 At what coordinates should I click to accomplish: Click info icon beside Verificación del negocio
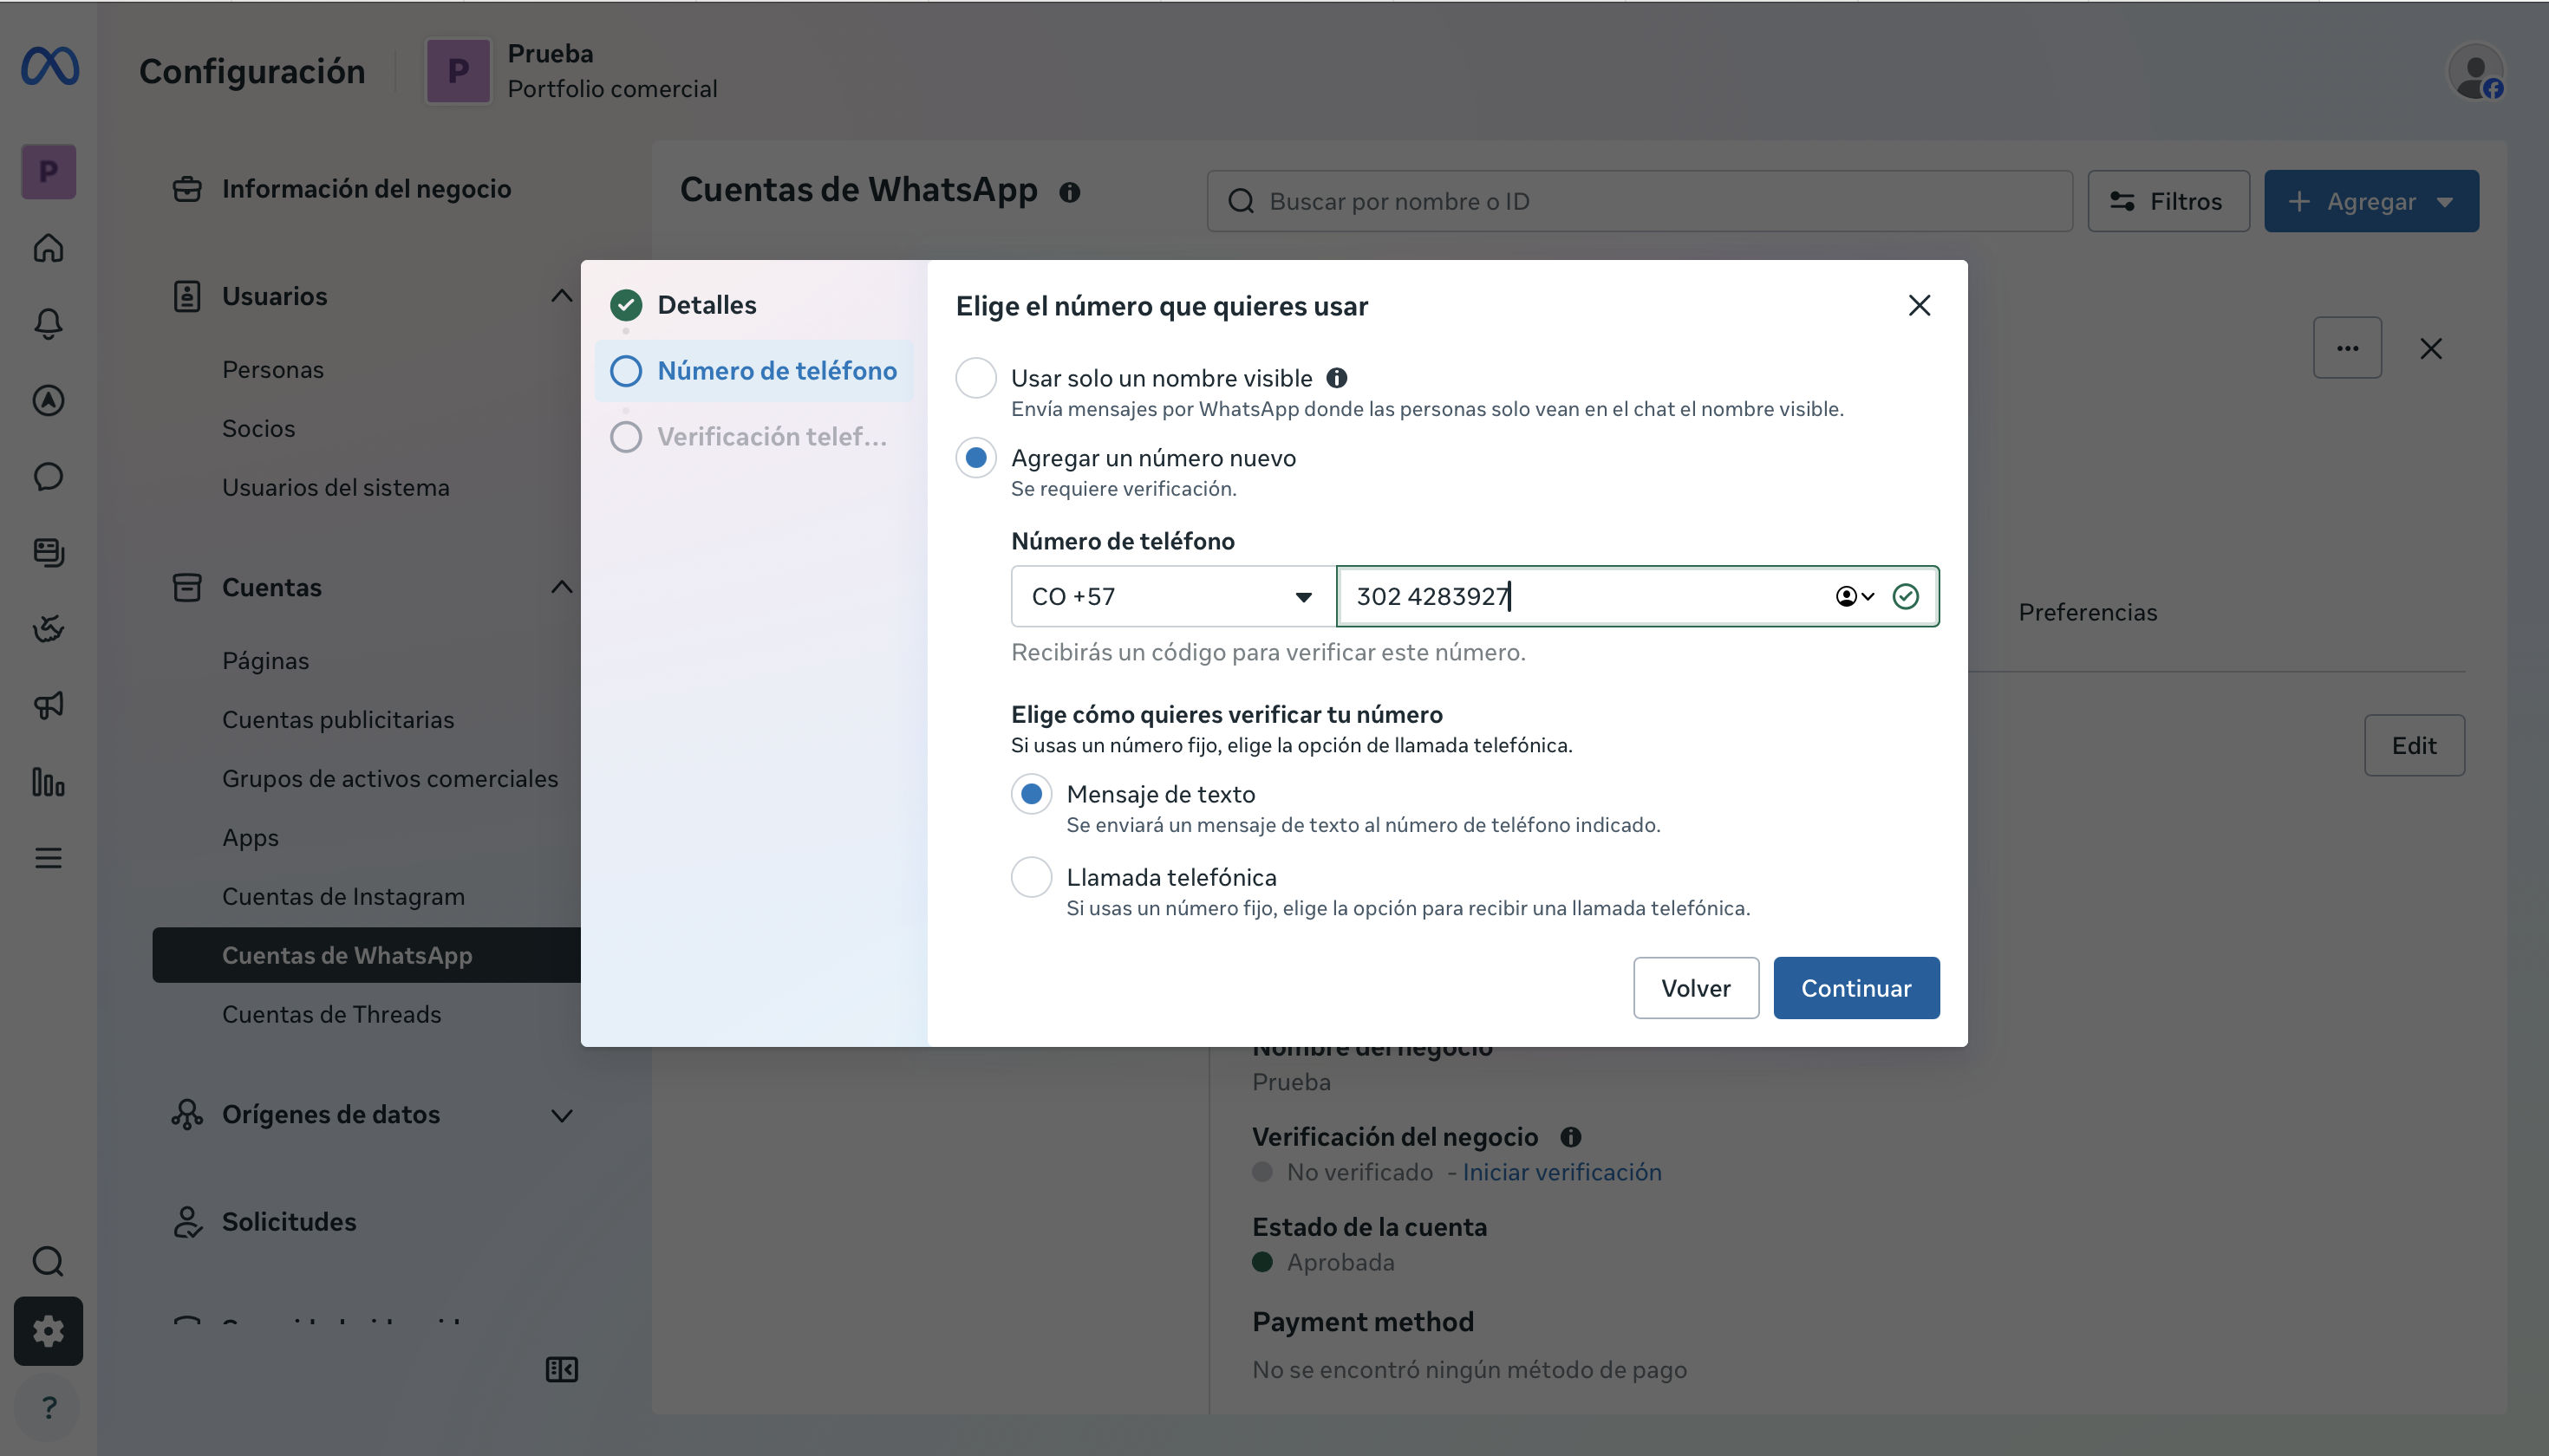point(1571,1137)
